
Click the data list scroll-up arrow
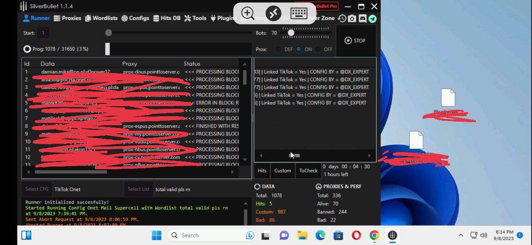coord(245,64)
